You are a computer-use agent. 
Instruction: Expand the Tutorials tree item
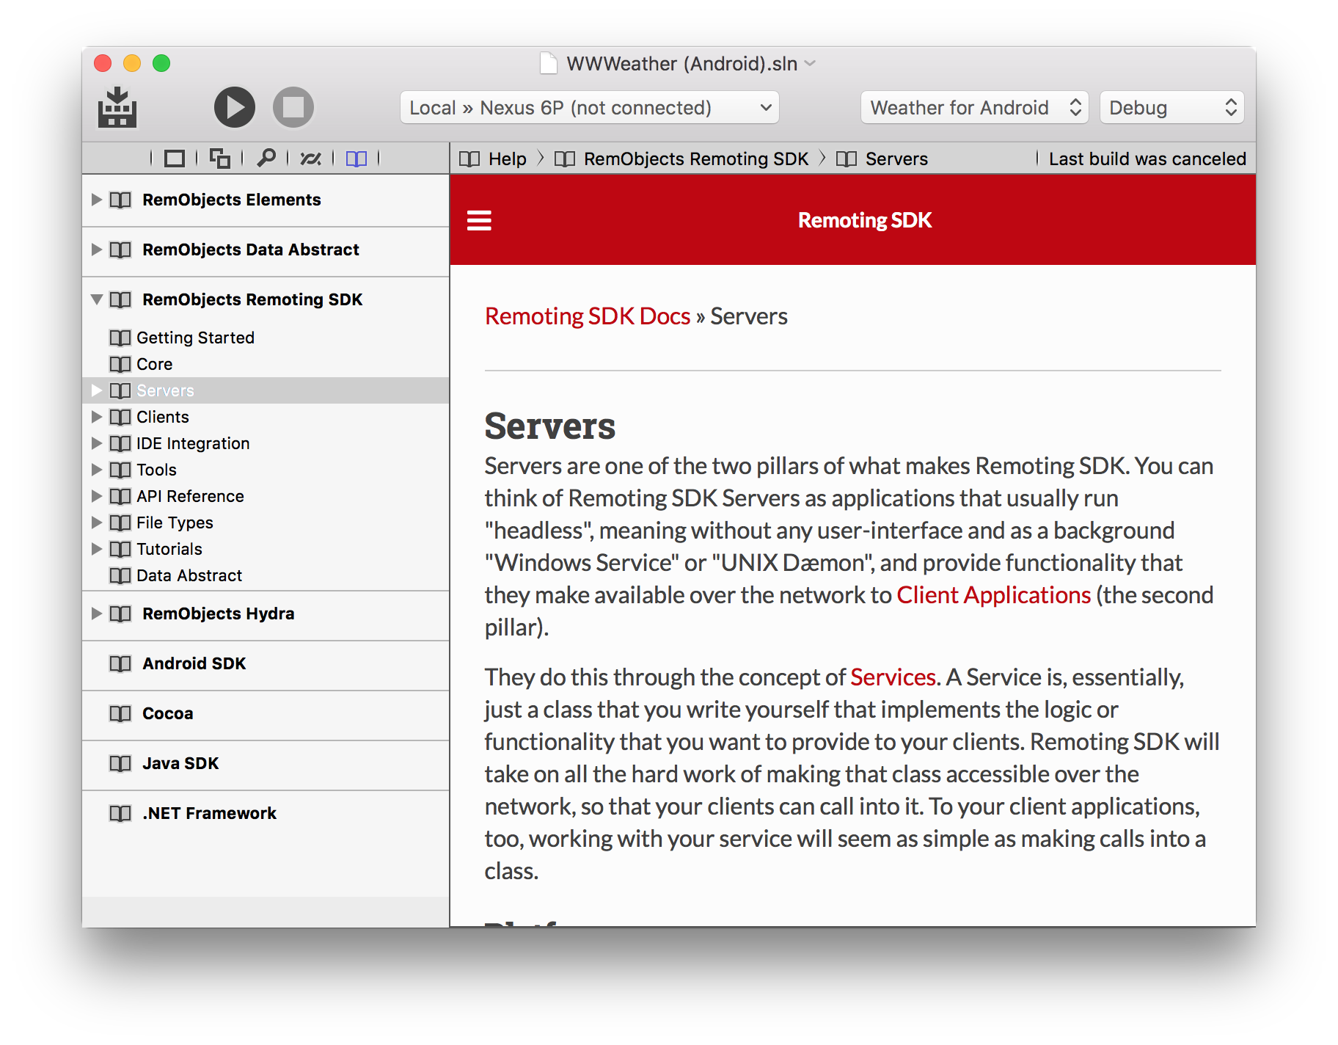[x=96, y=549]
